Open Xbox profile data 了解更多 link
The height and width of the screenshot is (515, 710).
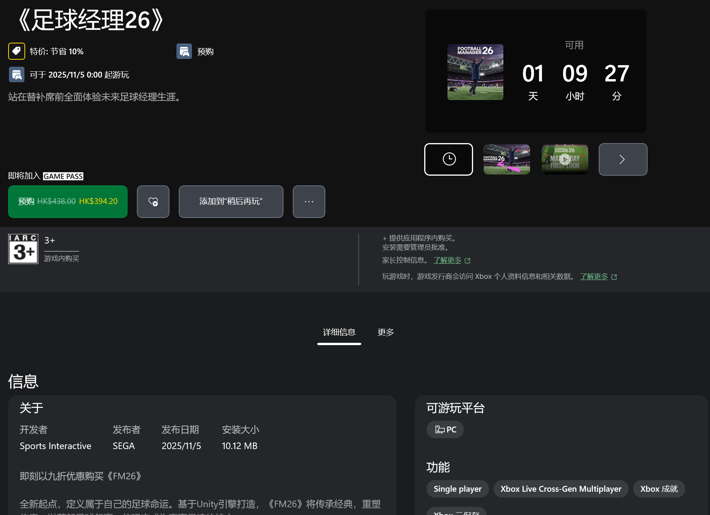[594, 277]
